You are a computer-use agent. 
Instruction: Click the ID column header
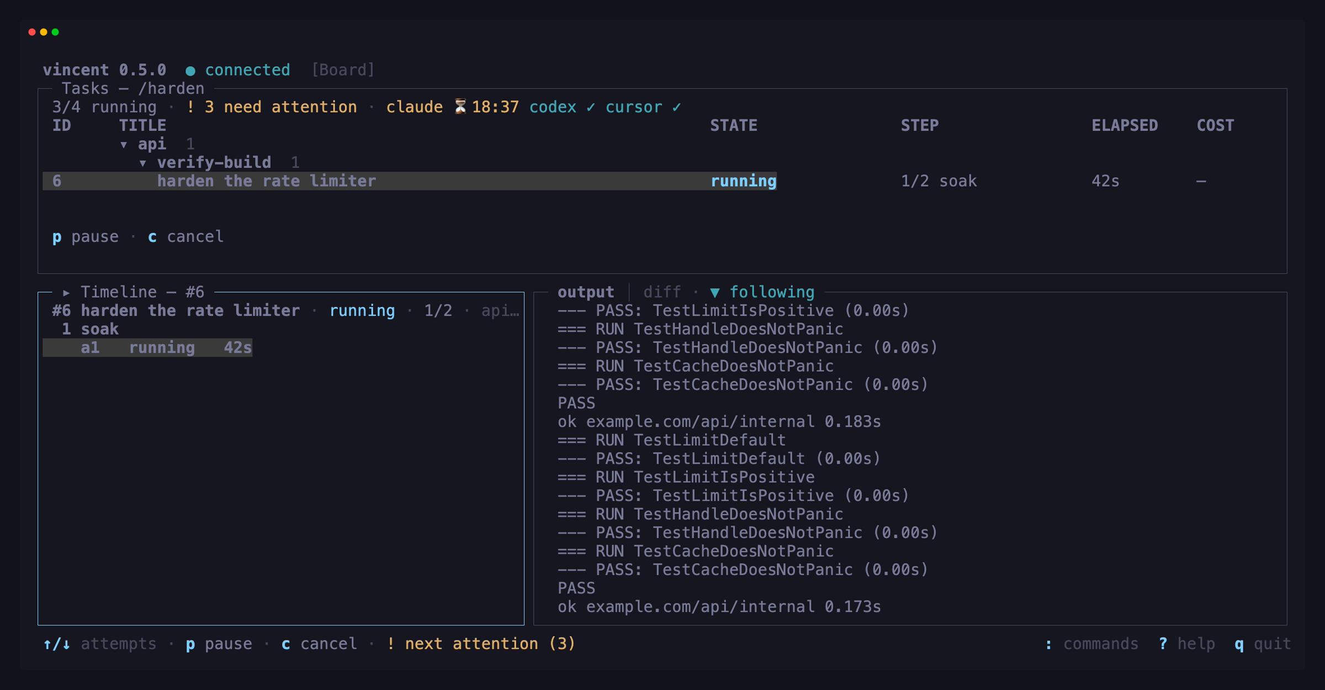62,125
